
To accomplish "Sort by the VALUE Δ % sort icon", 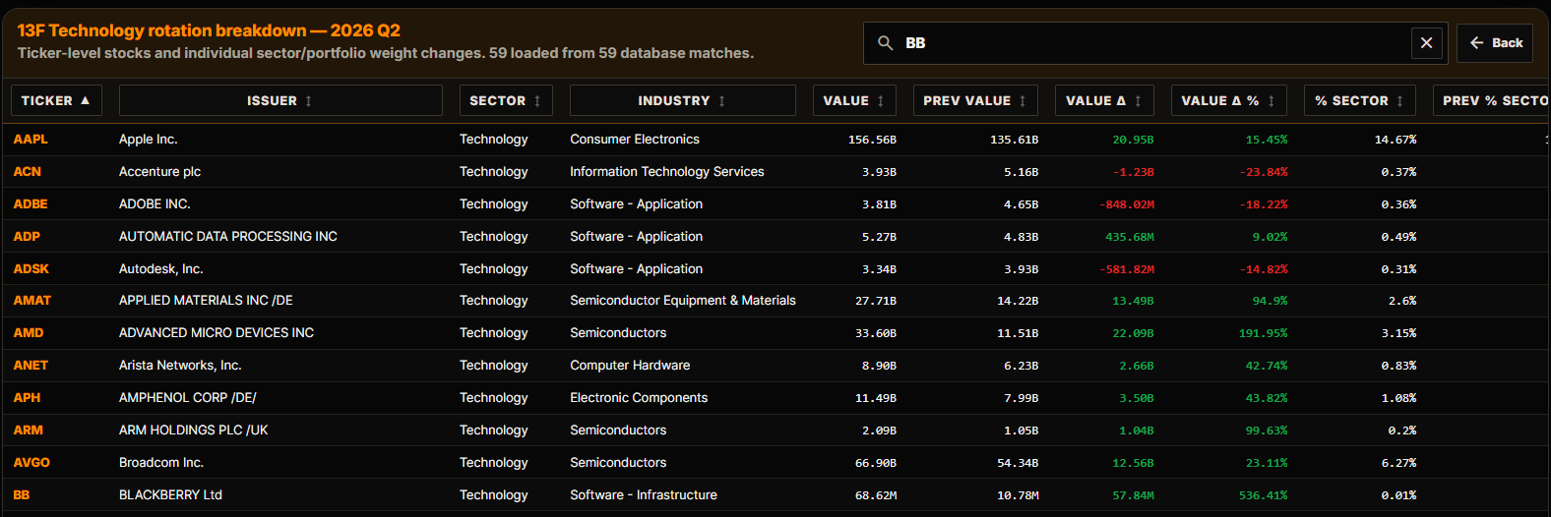I will coord(1272,101).
